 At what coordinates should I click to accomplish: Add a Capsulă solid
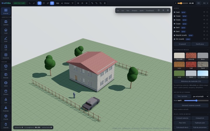6,125
